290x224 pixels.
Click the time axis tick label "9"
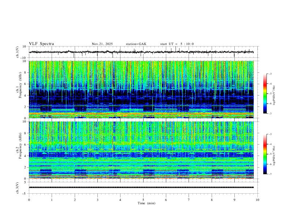[x=234, y=200]
